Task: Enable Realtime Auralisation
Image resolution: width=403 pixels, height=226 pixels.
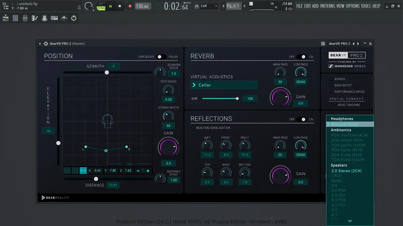Action: 193,128
